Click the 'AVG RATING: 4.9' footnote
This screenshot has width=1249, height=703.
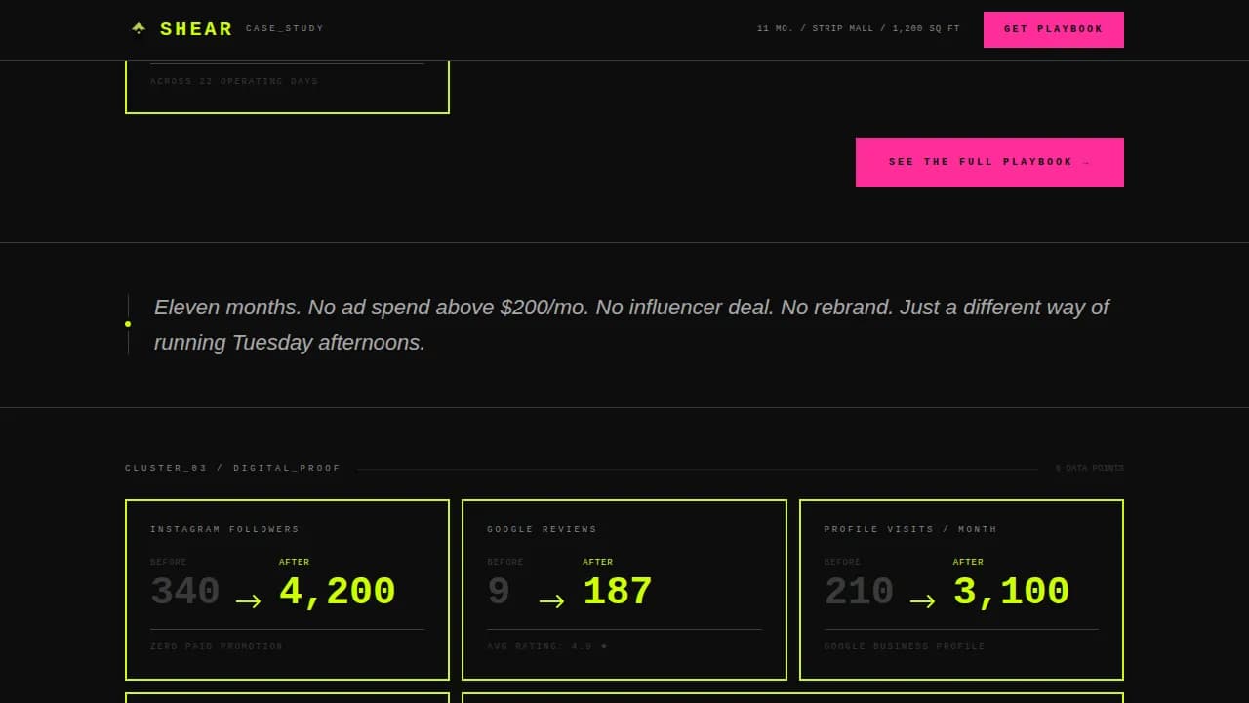(x=546, y=646)
